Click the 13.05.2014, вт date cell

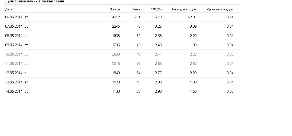17,82
